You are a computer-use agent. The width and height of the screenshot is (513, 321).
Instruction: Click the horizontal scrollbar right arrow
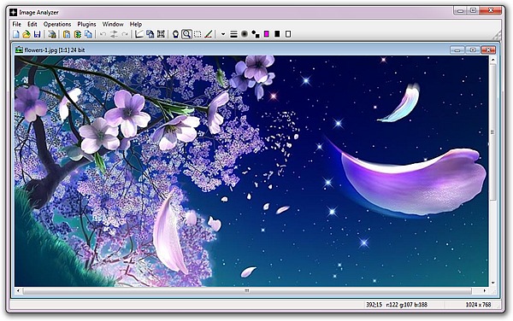(x=485, y=290)
